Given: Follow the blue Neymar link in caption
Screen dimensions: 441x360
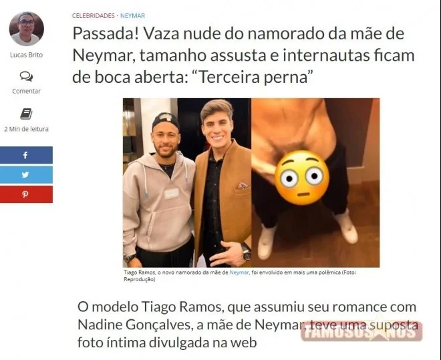Looking at the screenshot, I should click(x=239, y=273).
